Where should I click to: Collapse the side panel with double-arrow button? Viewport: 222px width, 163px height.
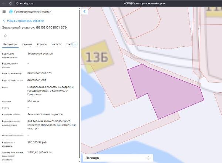pyautogui.click(x=84, y=11)
